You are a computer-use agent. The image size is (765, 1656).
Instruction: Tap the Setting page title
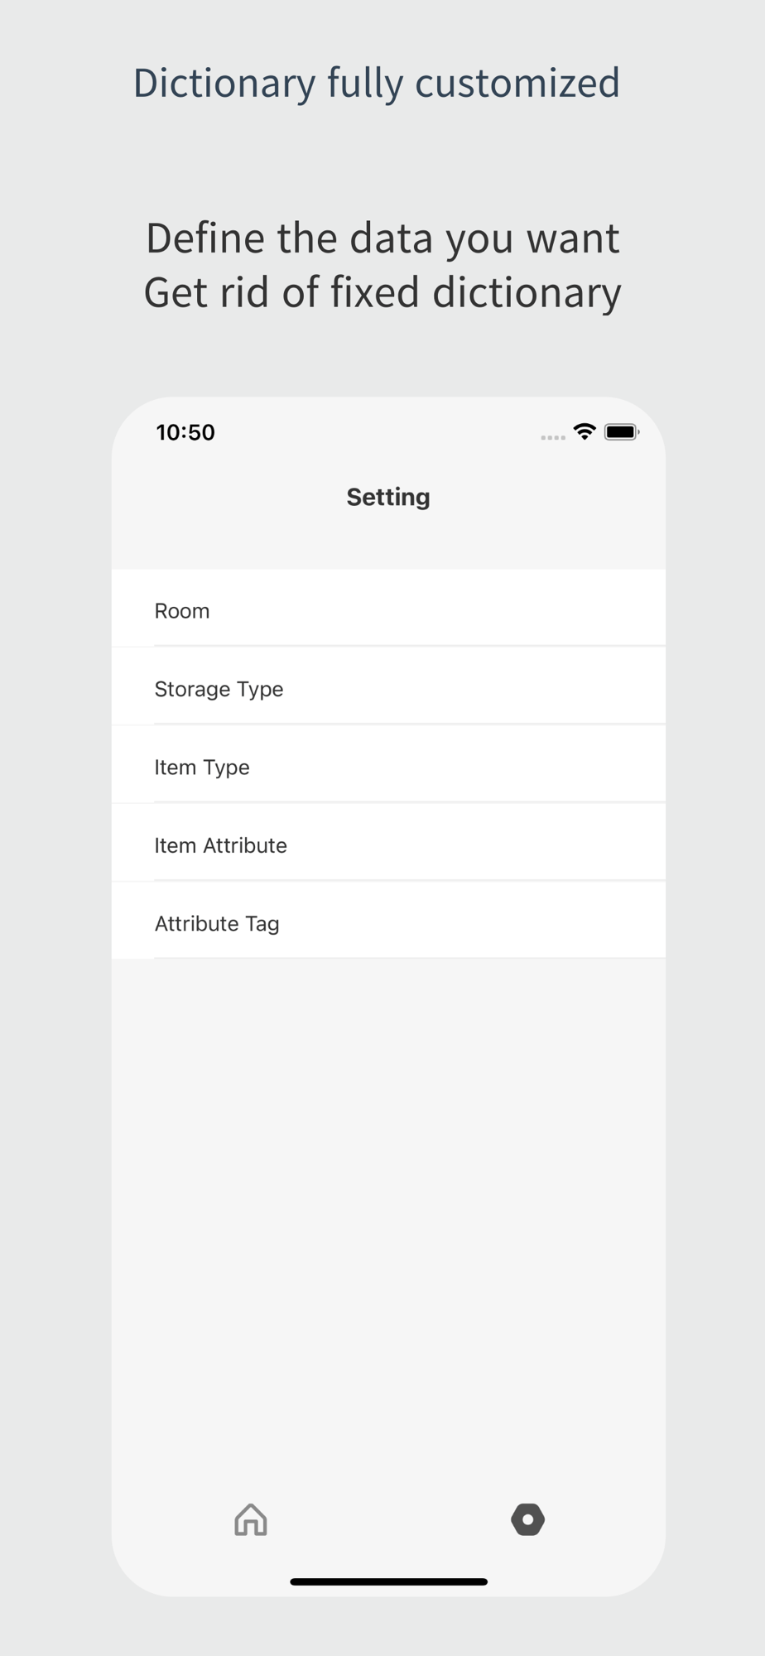(x=388, y=497)
